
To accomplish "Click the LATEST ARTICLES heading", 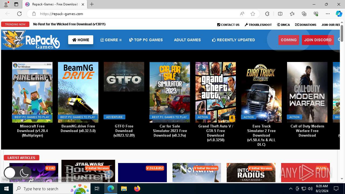I will click(x=21, y=158).
